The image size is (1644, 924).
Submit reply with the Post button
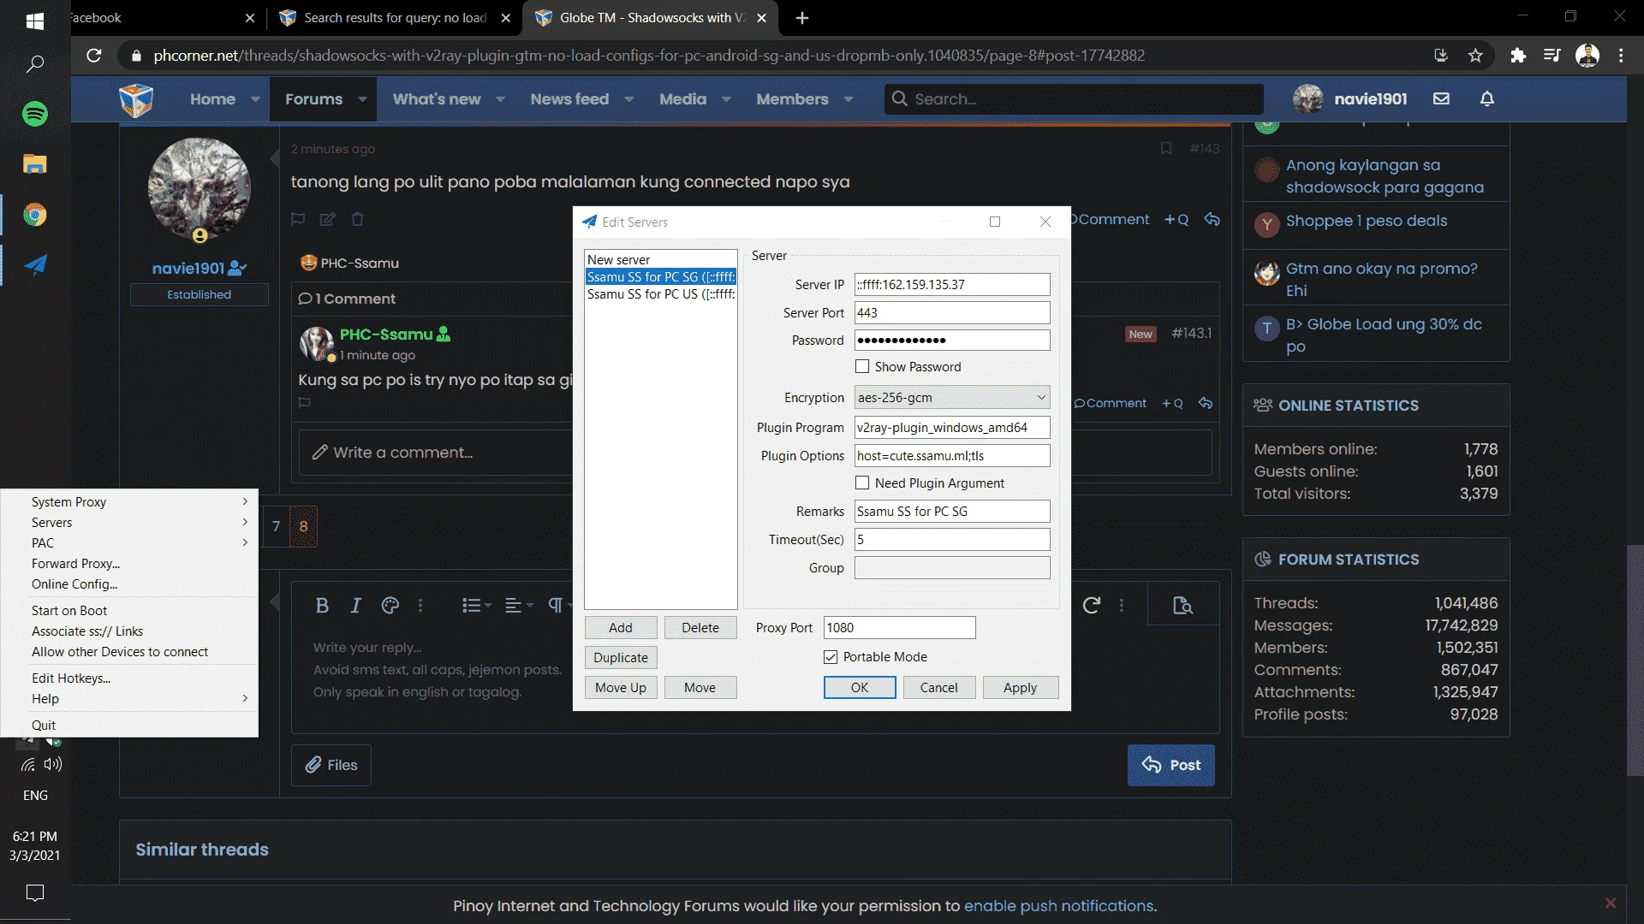[x=1170, y=765]
